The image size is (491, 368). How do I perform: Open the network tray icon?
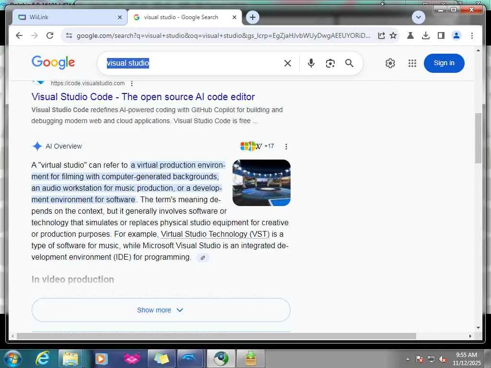click(x=431, y=359)
